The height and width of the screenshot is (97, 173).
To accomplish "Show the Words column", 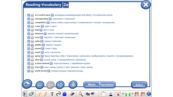I will 92,85.
